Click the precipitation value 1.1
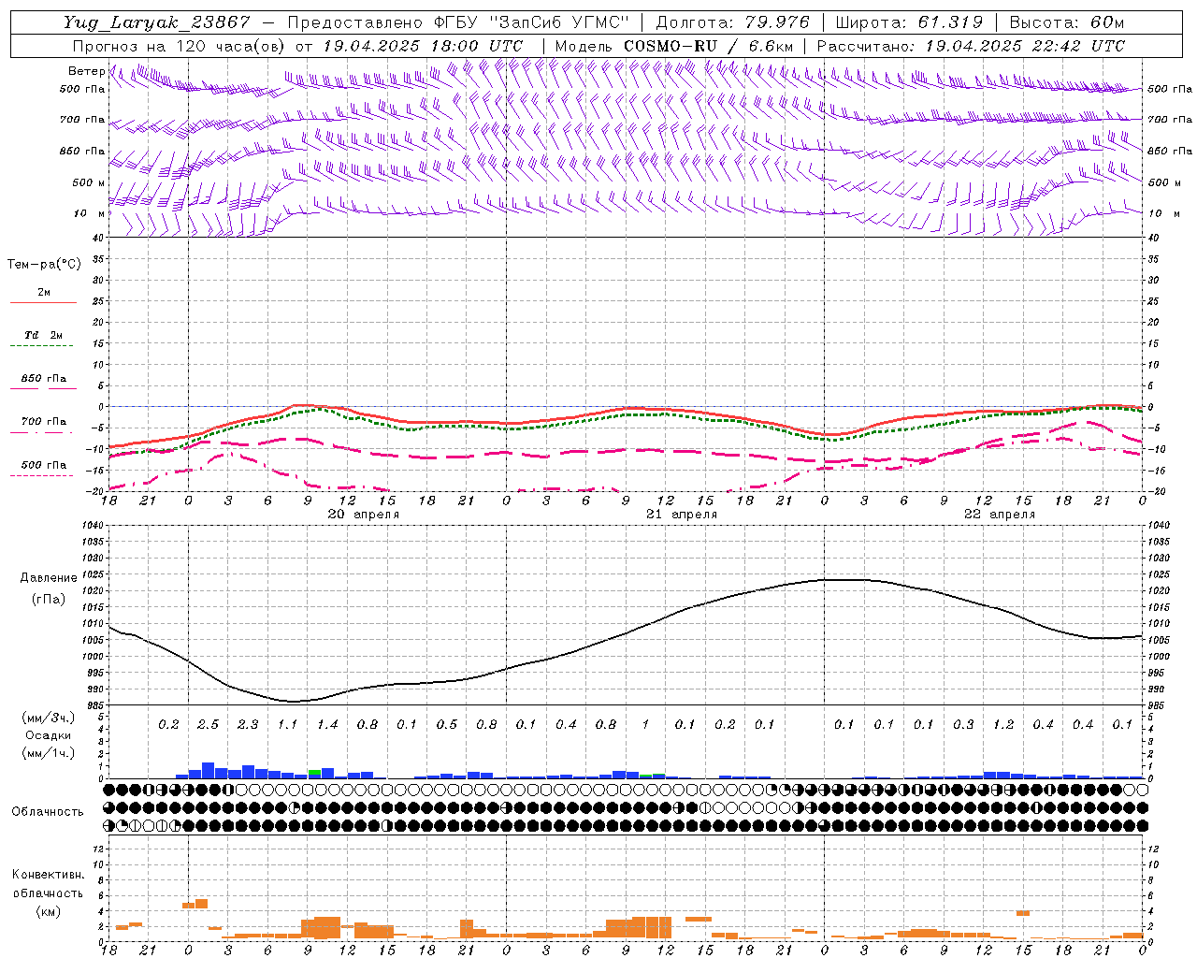1197x958 pixels. click(287, 724)
